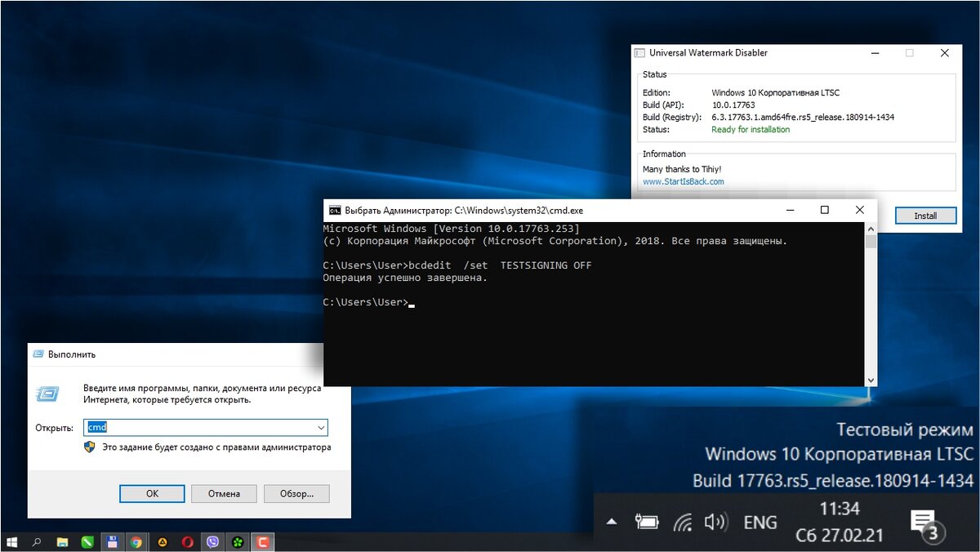
Task: Open Wi-Fi network tray icon
Action: tap(683, 523)
